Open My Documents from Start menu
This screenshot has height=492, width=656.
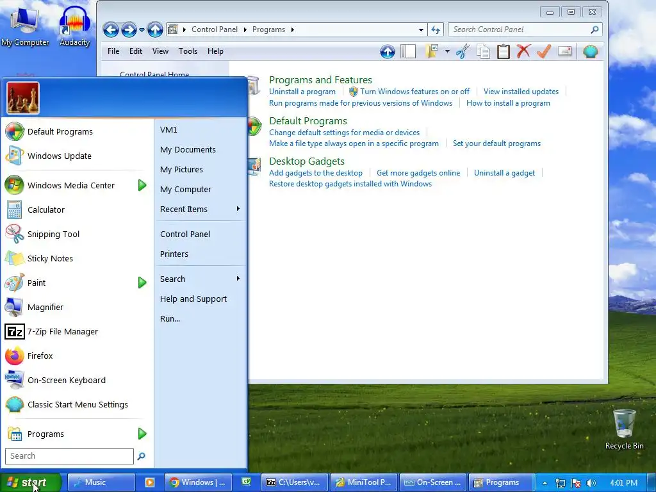click(200, 150)
